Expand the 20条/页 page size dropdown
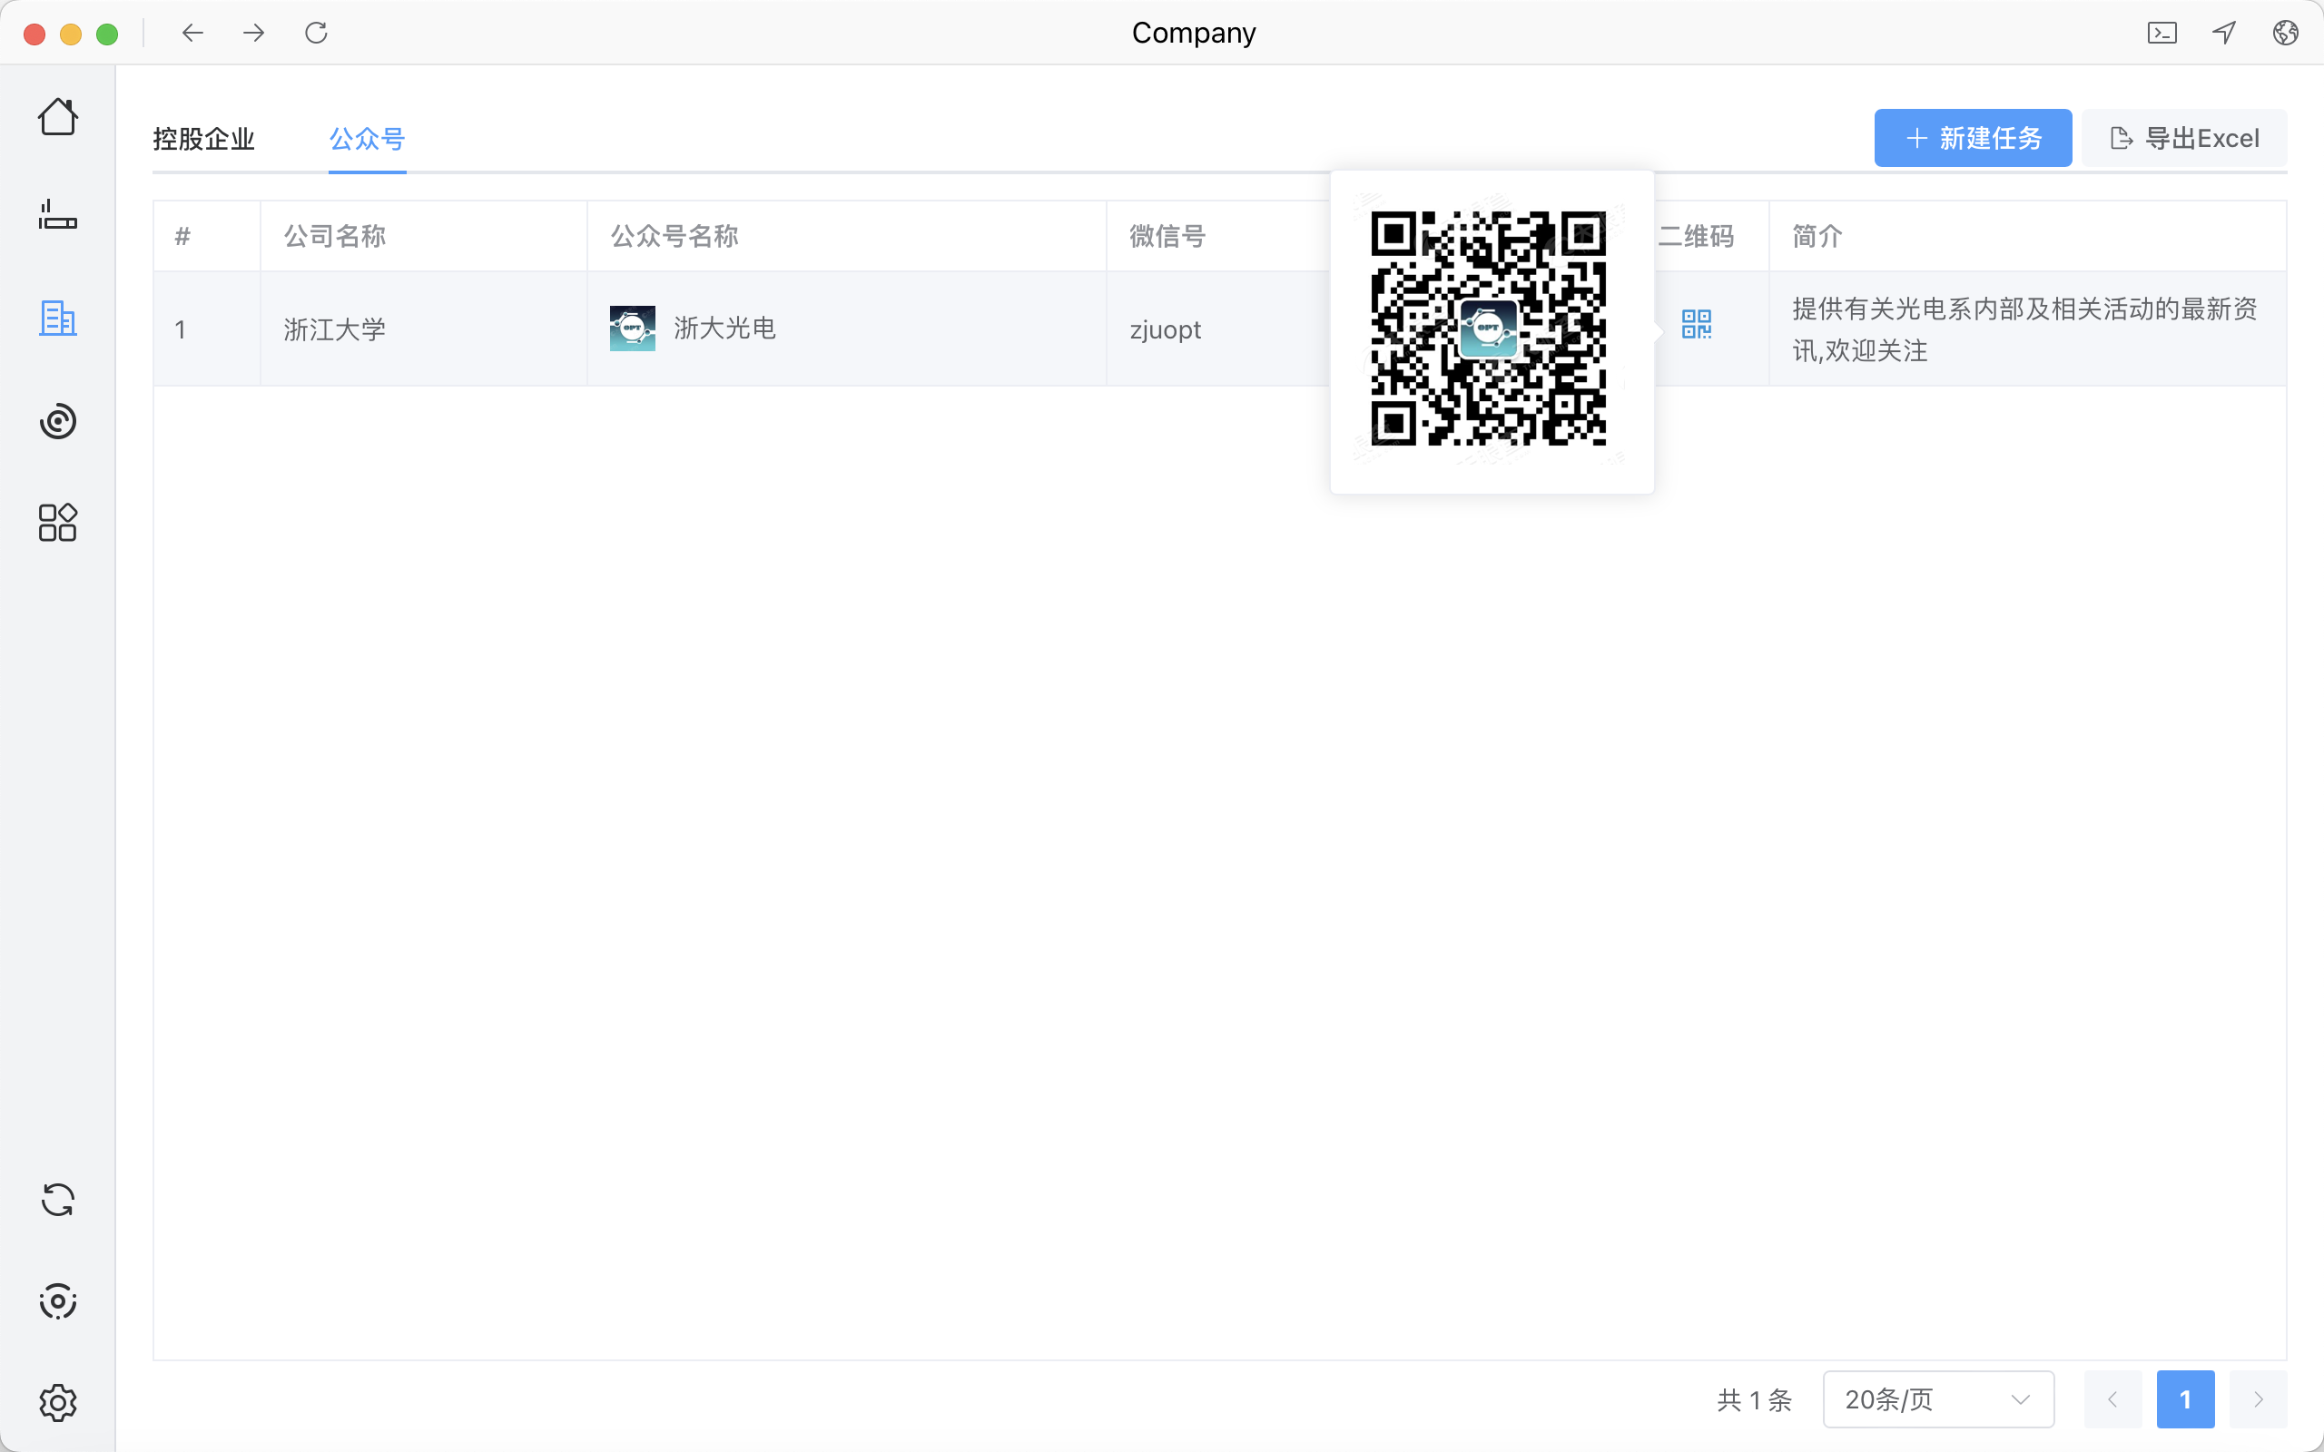 [x=1938, y=1399]
